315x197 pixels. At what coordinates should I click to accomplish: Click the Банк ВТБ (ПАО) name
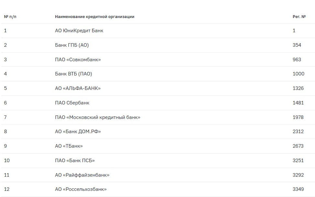[x=73, y=74]
